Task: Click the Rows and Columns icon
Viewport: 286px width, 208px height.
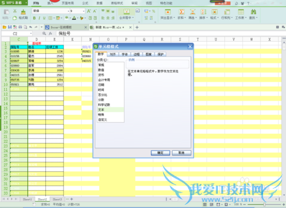Action: point(227,12)
